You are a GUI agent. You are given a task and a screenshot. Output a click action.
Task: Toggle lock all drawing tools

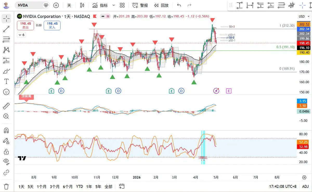(6, 151)
